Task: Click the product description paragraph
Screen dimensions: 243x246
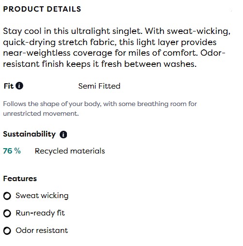Action: coord(116,47)
